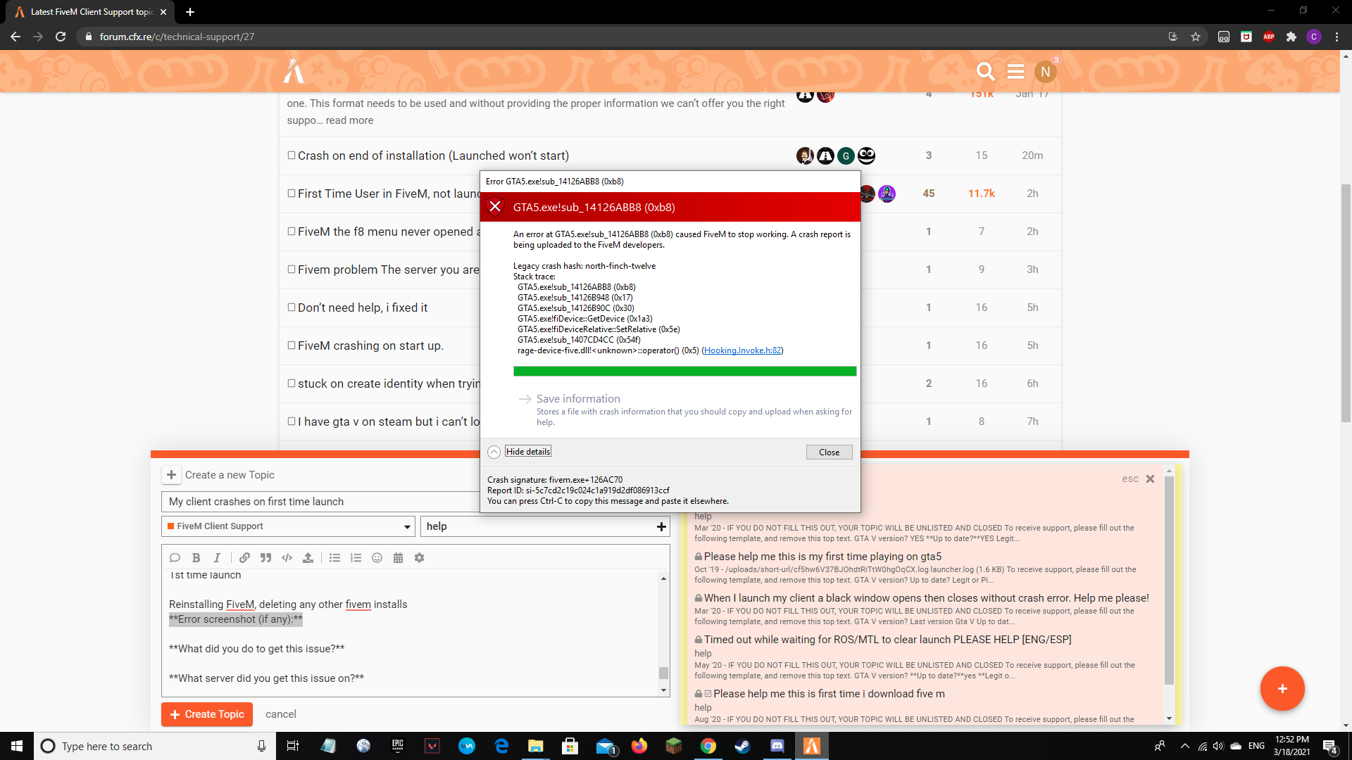The width and height of the screenshot is (1352, 760).
Task: Open Steam from the taskbar
Action: pyautogui.click(x=742, y=746)
